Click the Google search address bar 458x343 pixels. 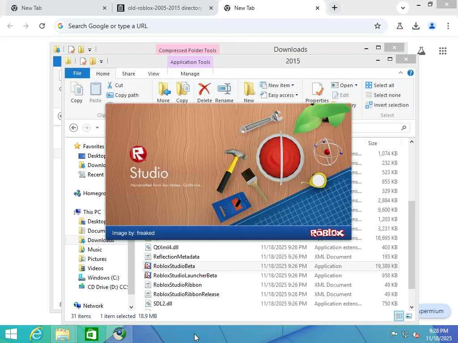221,26
